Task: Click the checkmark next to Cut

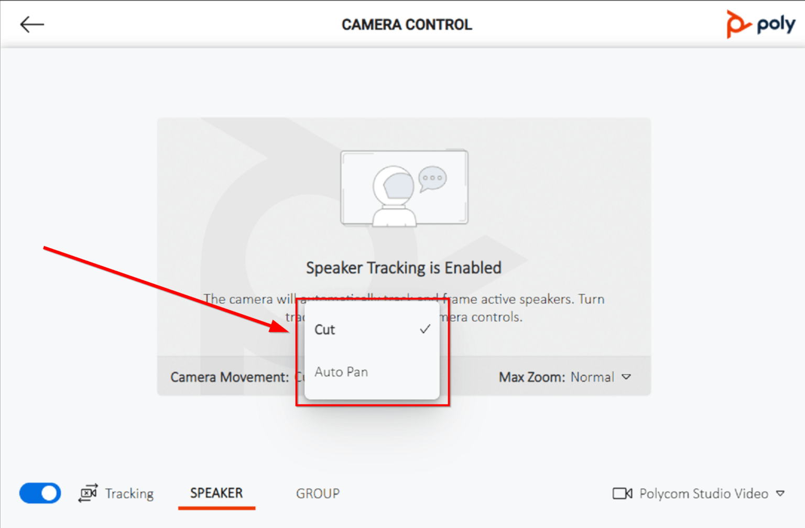Action: click(425, 329)
